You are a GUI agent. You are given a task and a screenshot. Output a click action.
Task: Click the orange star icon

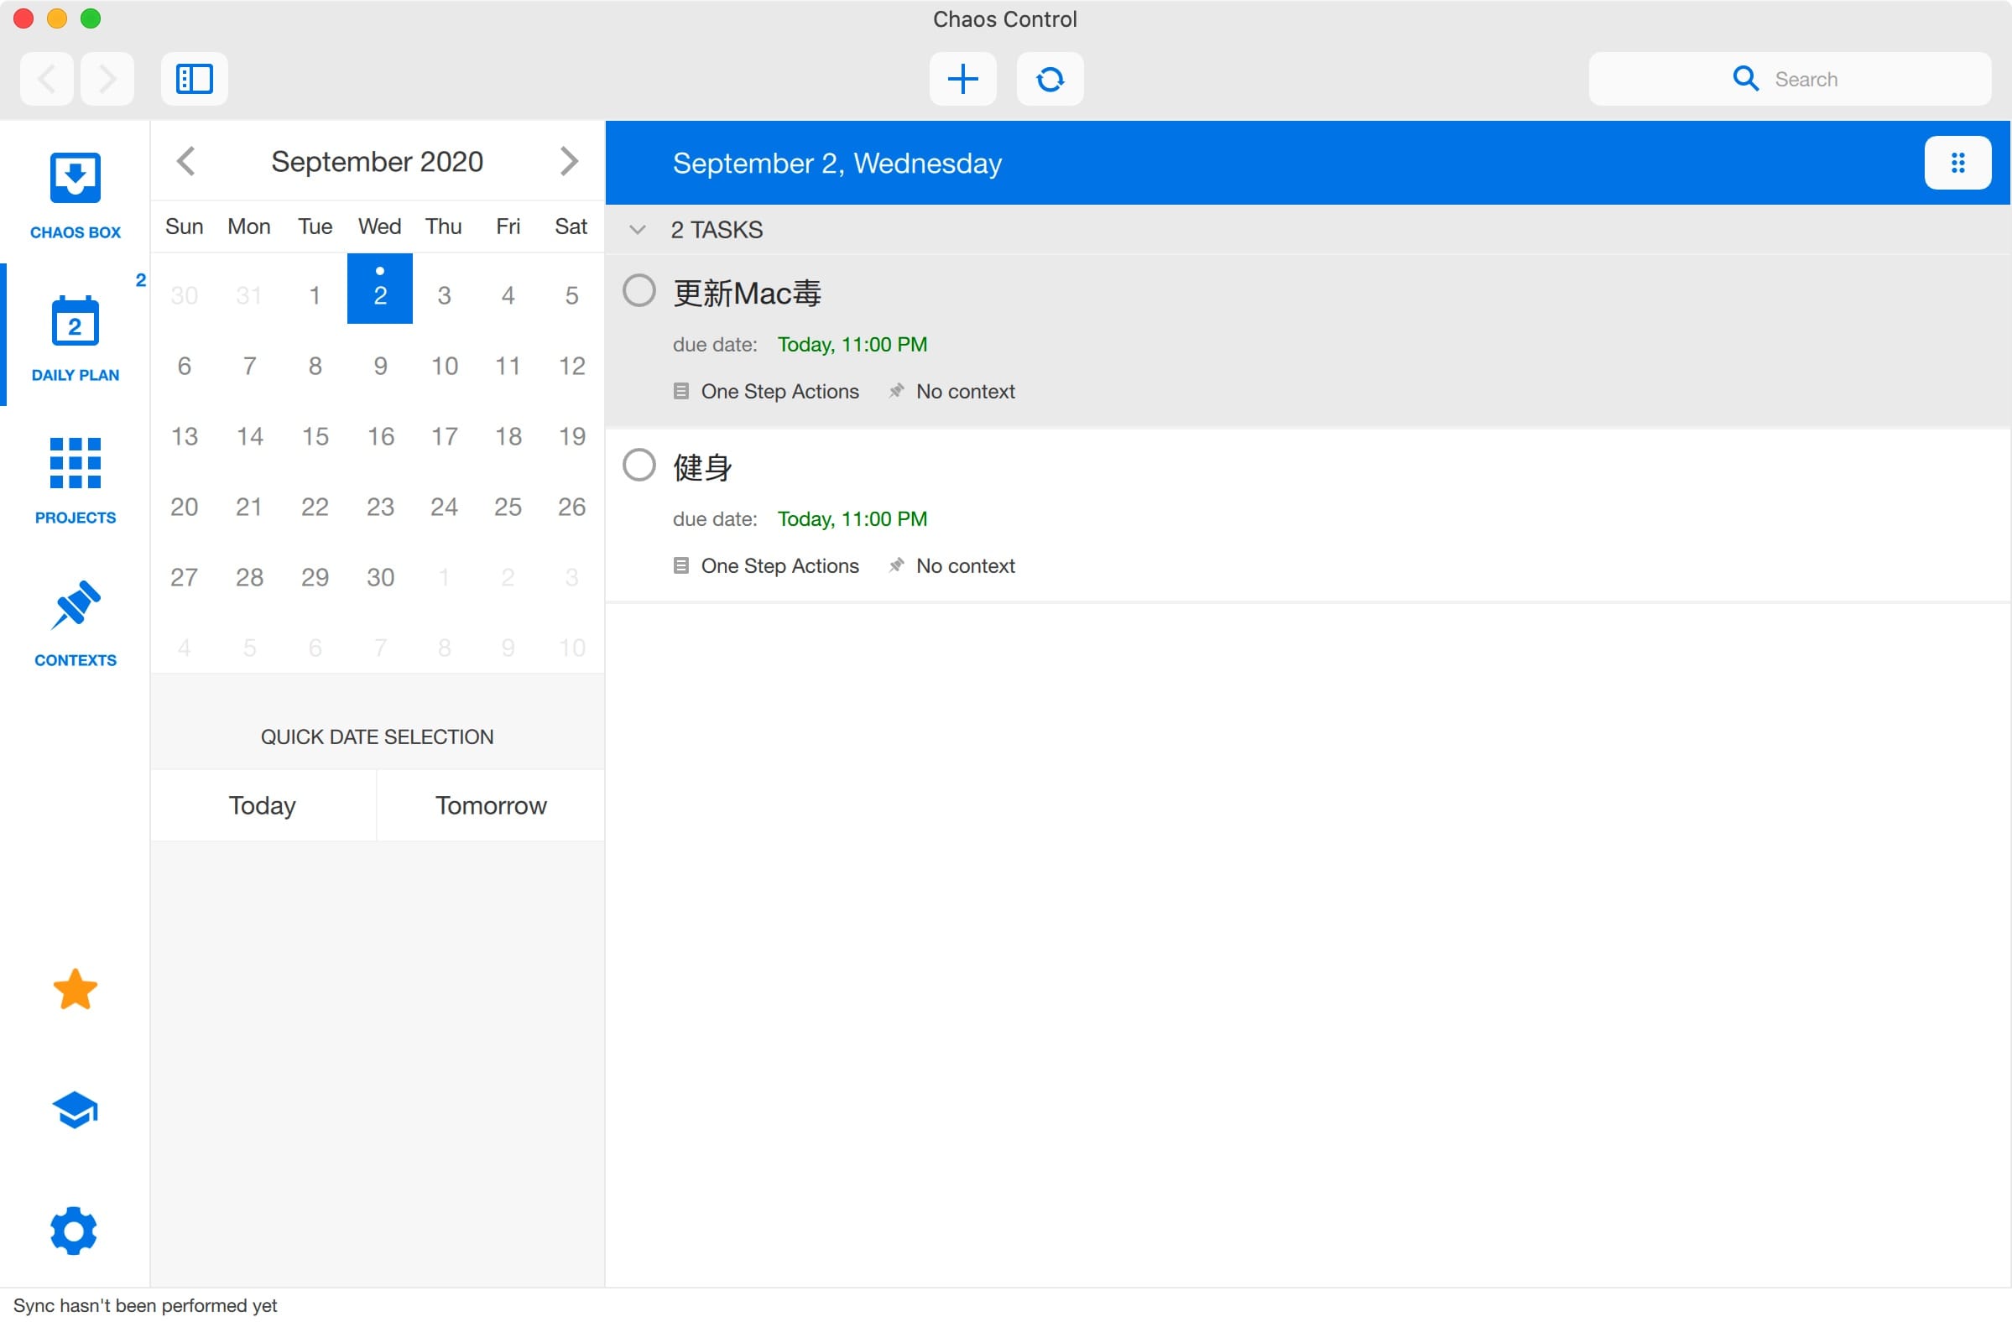76,989
